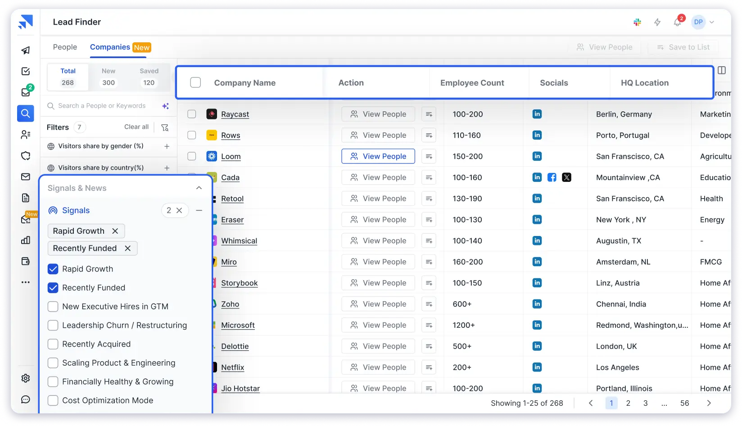Click Clear all to reset filters
The width and height of the screenshot is (742, 426).
click(136, 127)
